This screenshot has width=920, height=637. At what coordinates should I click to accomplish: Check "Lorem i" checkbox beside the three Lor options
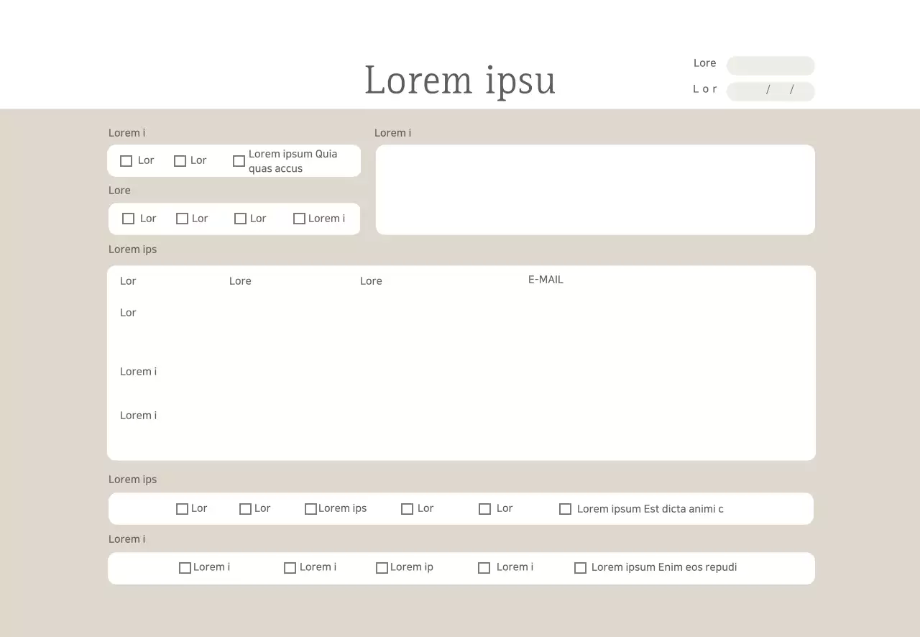point(300,219)
